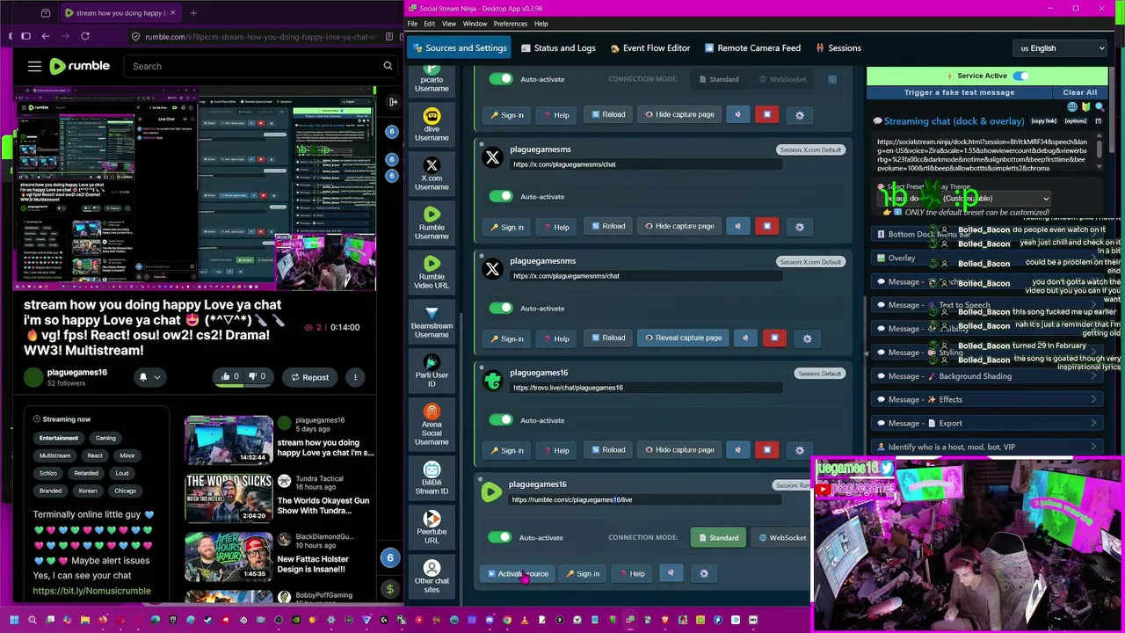Open the Sessions tab

coord(838,48)
